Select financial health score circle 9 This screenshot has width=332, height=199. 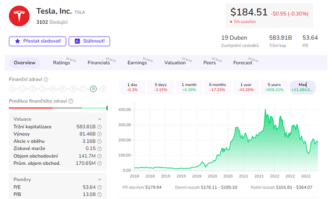(103, 89)
